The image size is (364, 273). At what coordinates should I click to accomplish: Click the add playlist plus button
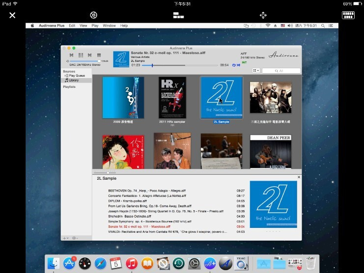(64, 238)
